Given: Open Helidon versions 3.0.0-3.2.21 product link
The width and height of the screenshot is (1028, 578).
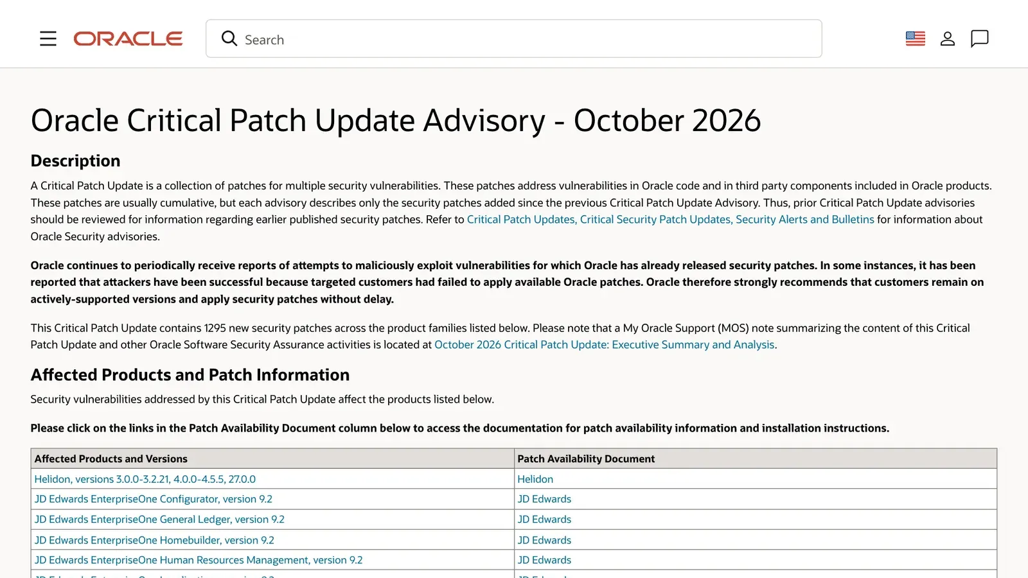Looking at the screenshot, I should click(145, 479).
